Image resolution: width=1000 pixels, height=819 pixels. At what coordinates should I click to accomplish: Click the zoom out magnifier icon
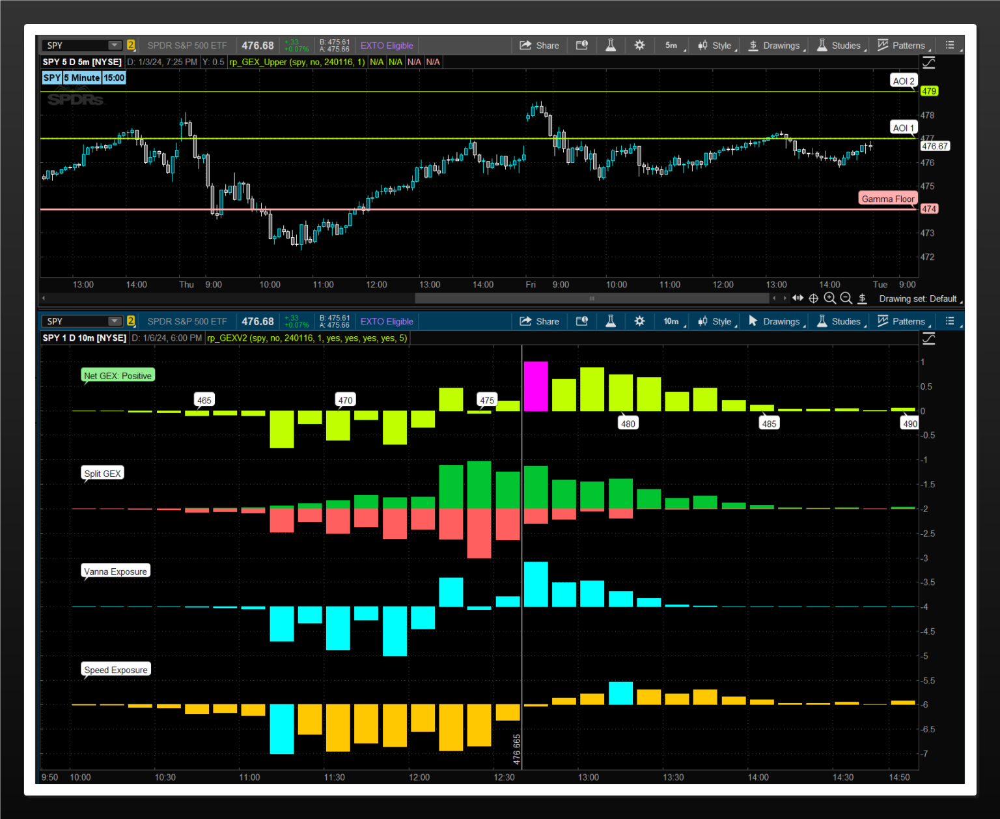tap(846, 298)
